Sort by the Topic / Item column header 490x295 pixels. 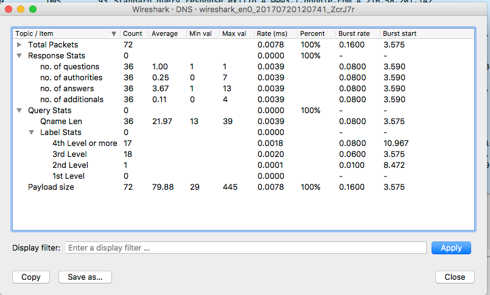tap(61, 33)
